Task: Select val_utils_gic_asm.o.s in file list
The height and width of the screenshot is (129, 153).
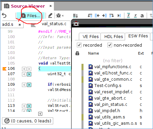Action: (115, 123)
